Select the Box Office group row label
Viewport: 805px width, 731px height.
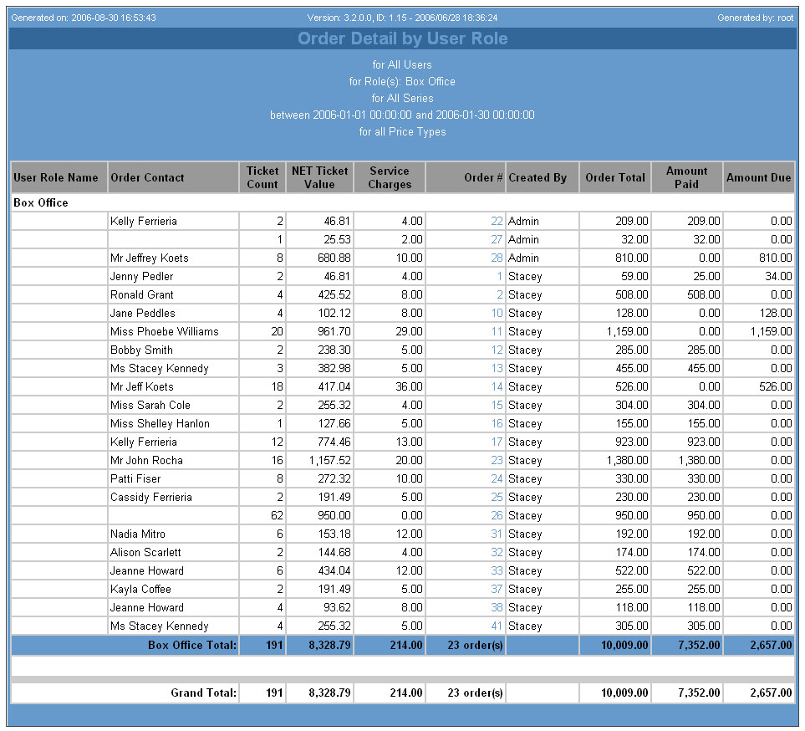click(41, 203)
